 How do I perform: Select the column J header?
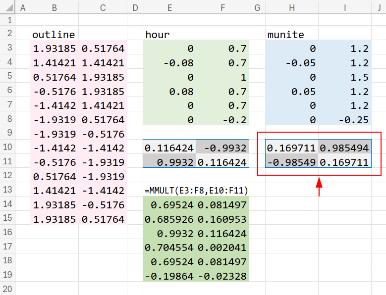tap(379, 7)
